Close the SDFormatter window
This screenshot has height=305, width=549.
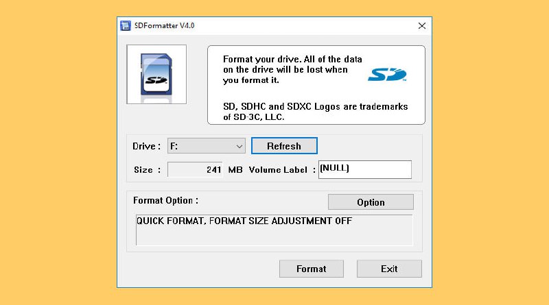(422, 26)
